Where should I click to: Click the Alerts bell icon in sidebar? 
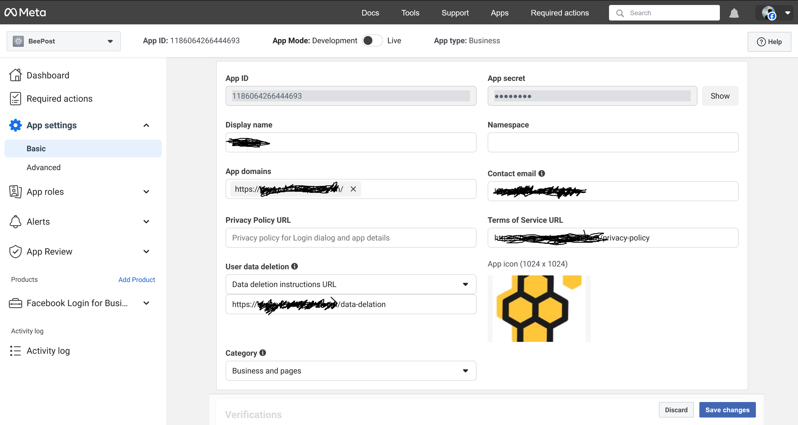tap(15, 221)
